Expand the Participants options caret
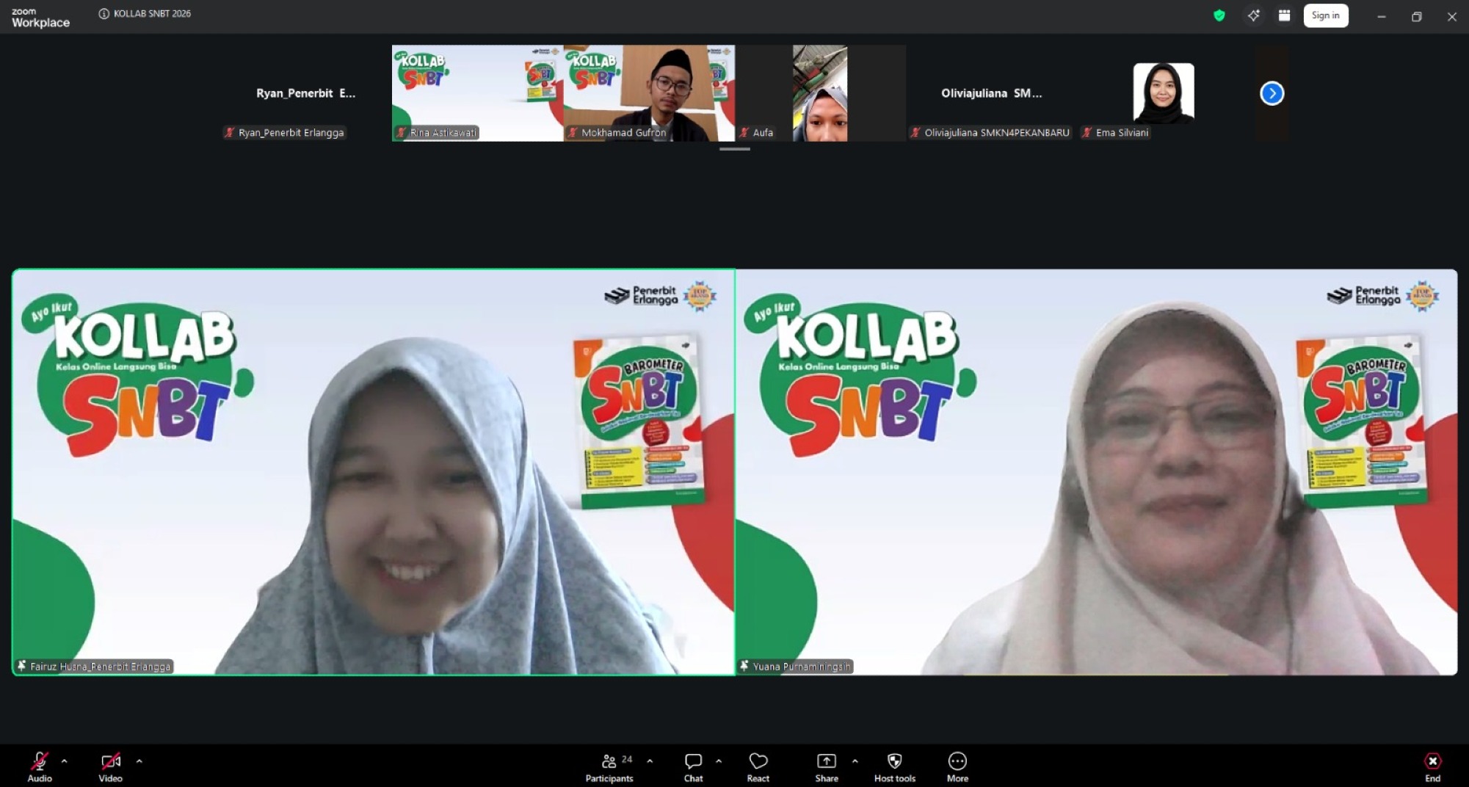The height and width of the screenshot is (787, 1469). pyautogui.click(x=650, y=761)
